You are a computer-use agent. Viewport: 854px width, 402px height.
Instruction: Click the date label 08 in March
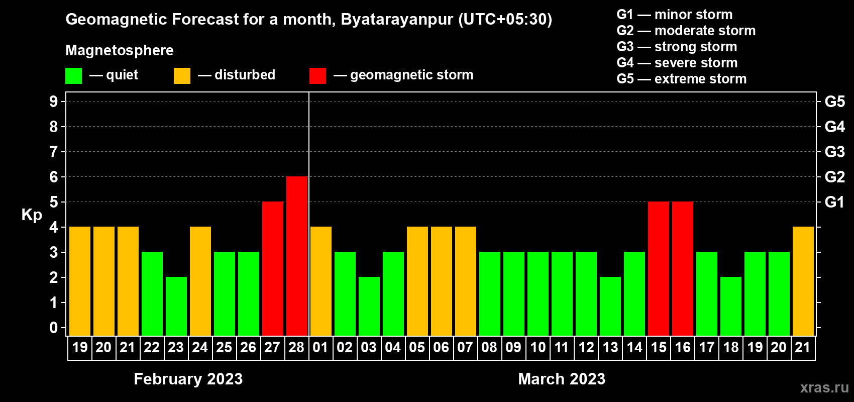(x=489, y=348)
